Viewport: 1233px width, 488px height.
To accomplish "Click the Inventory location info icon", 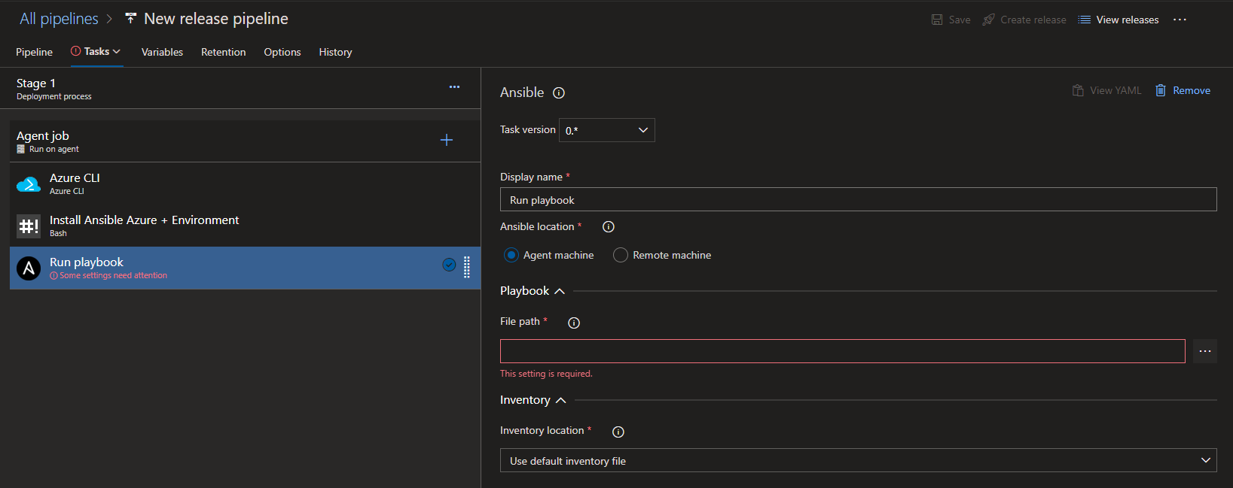I will tap(618, 432).
